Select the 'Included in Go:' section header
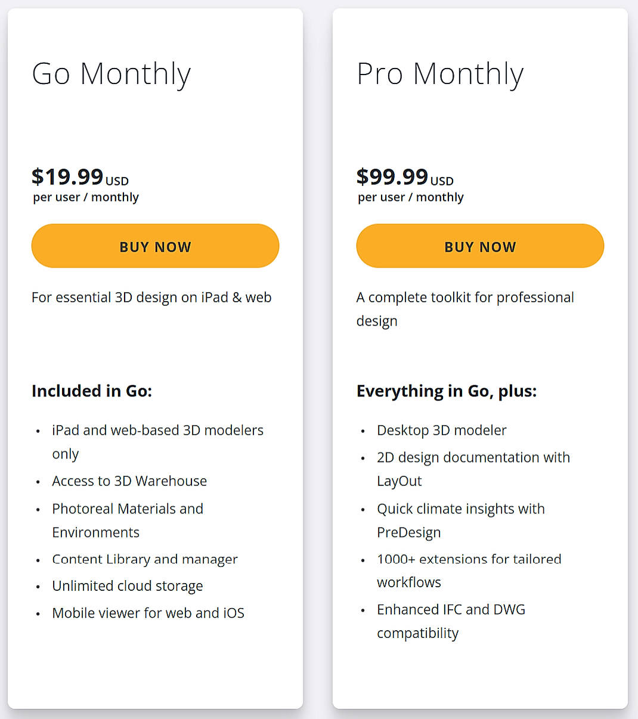Viewport: 638px width, 719px height. click(92, 391)
